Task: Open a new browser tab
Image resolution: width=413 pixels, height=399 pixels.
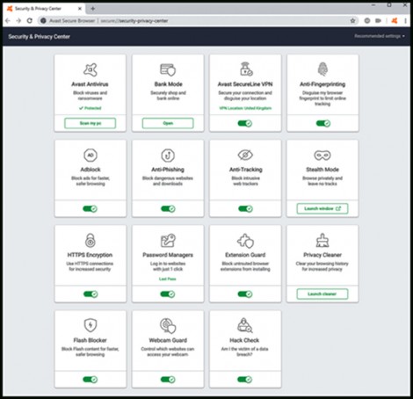Action: (x=93, y=9)
